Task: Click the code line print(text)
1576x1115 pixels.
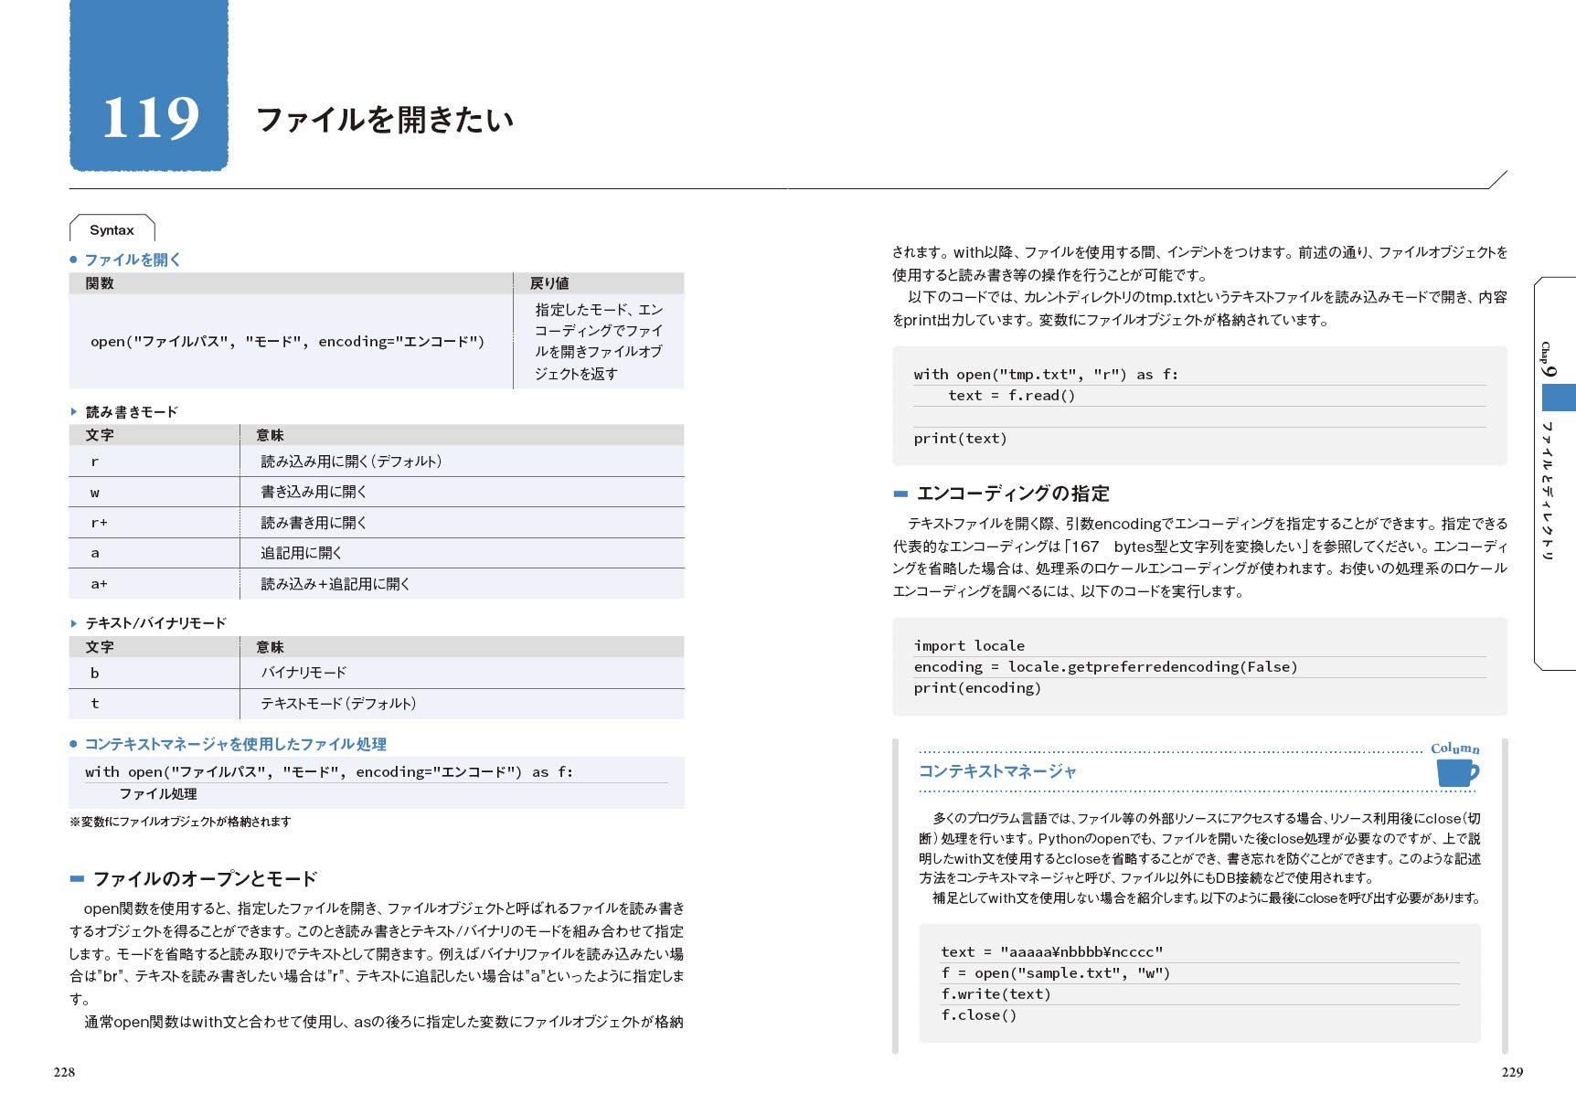Action: click(960, 439)
